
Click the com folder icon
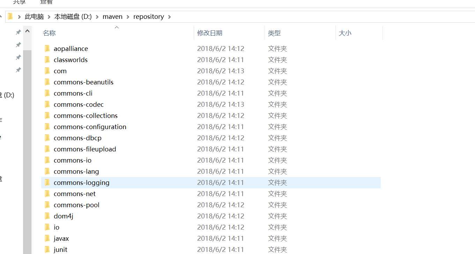tap(47, 71)
